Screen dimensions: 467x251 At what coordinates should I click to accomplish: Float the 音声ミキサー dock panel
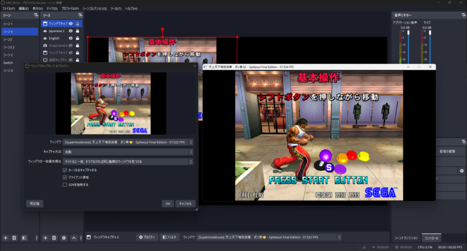tap(463, 15)
